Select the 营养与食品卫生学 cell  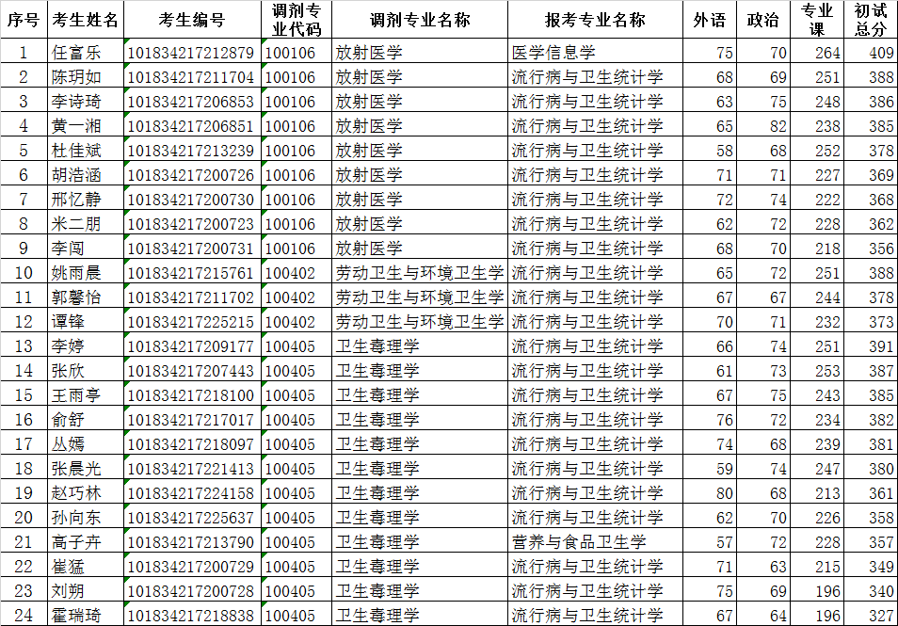click(579, 542)
